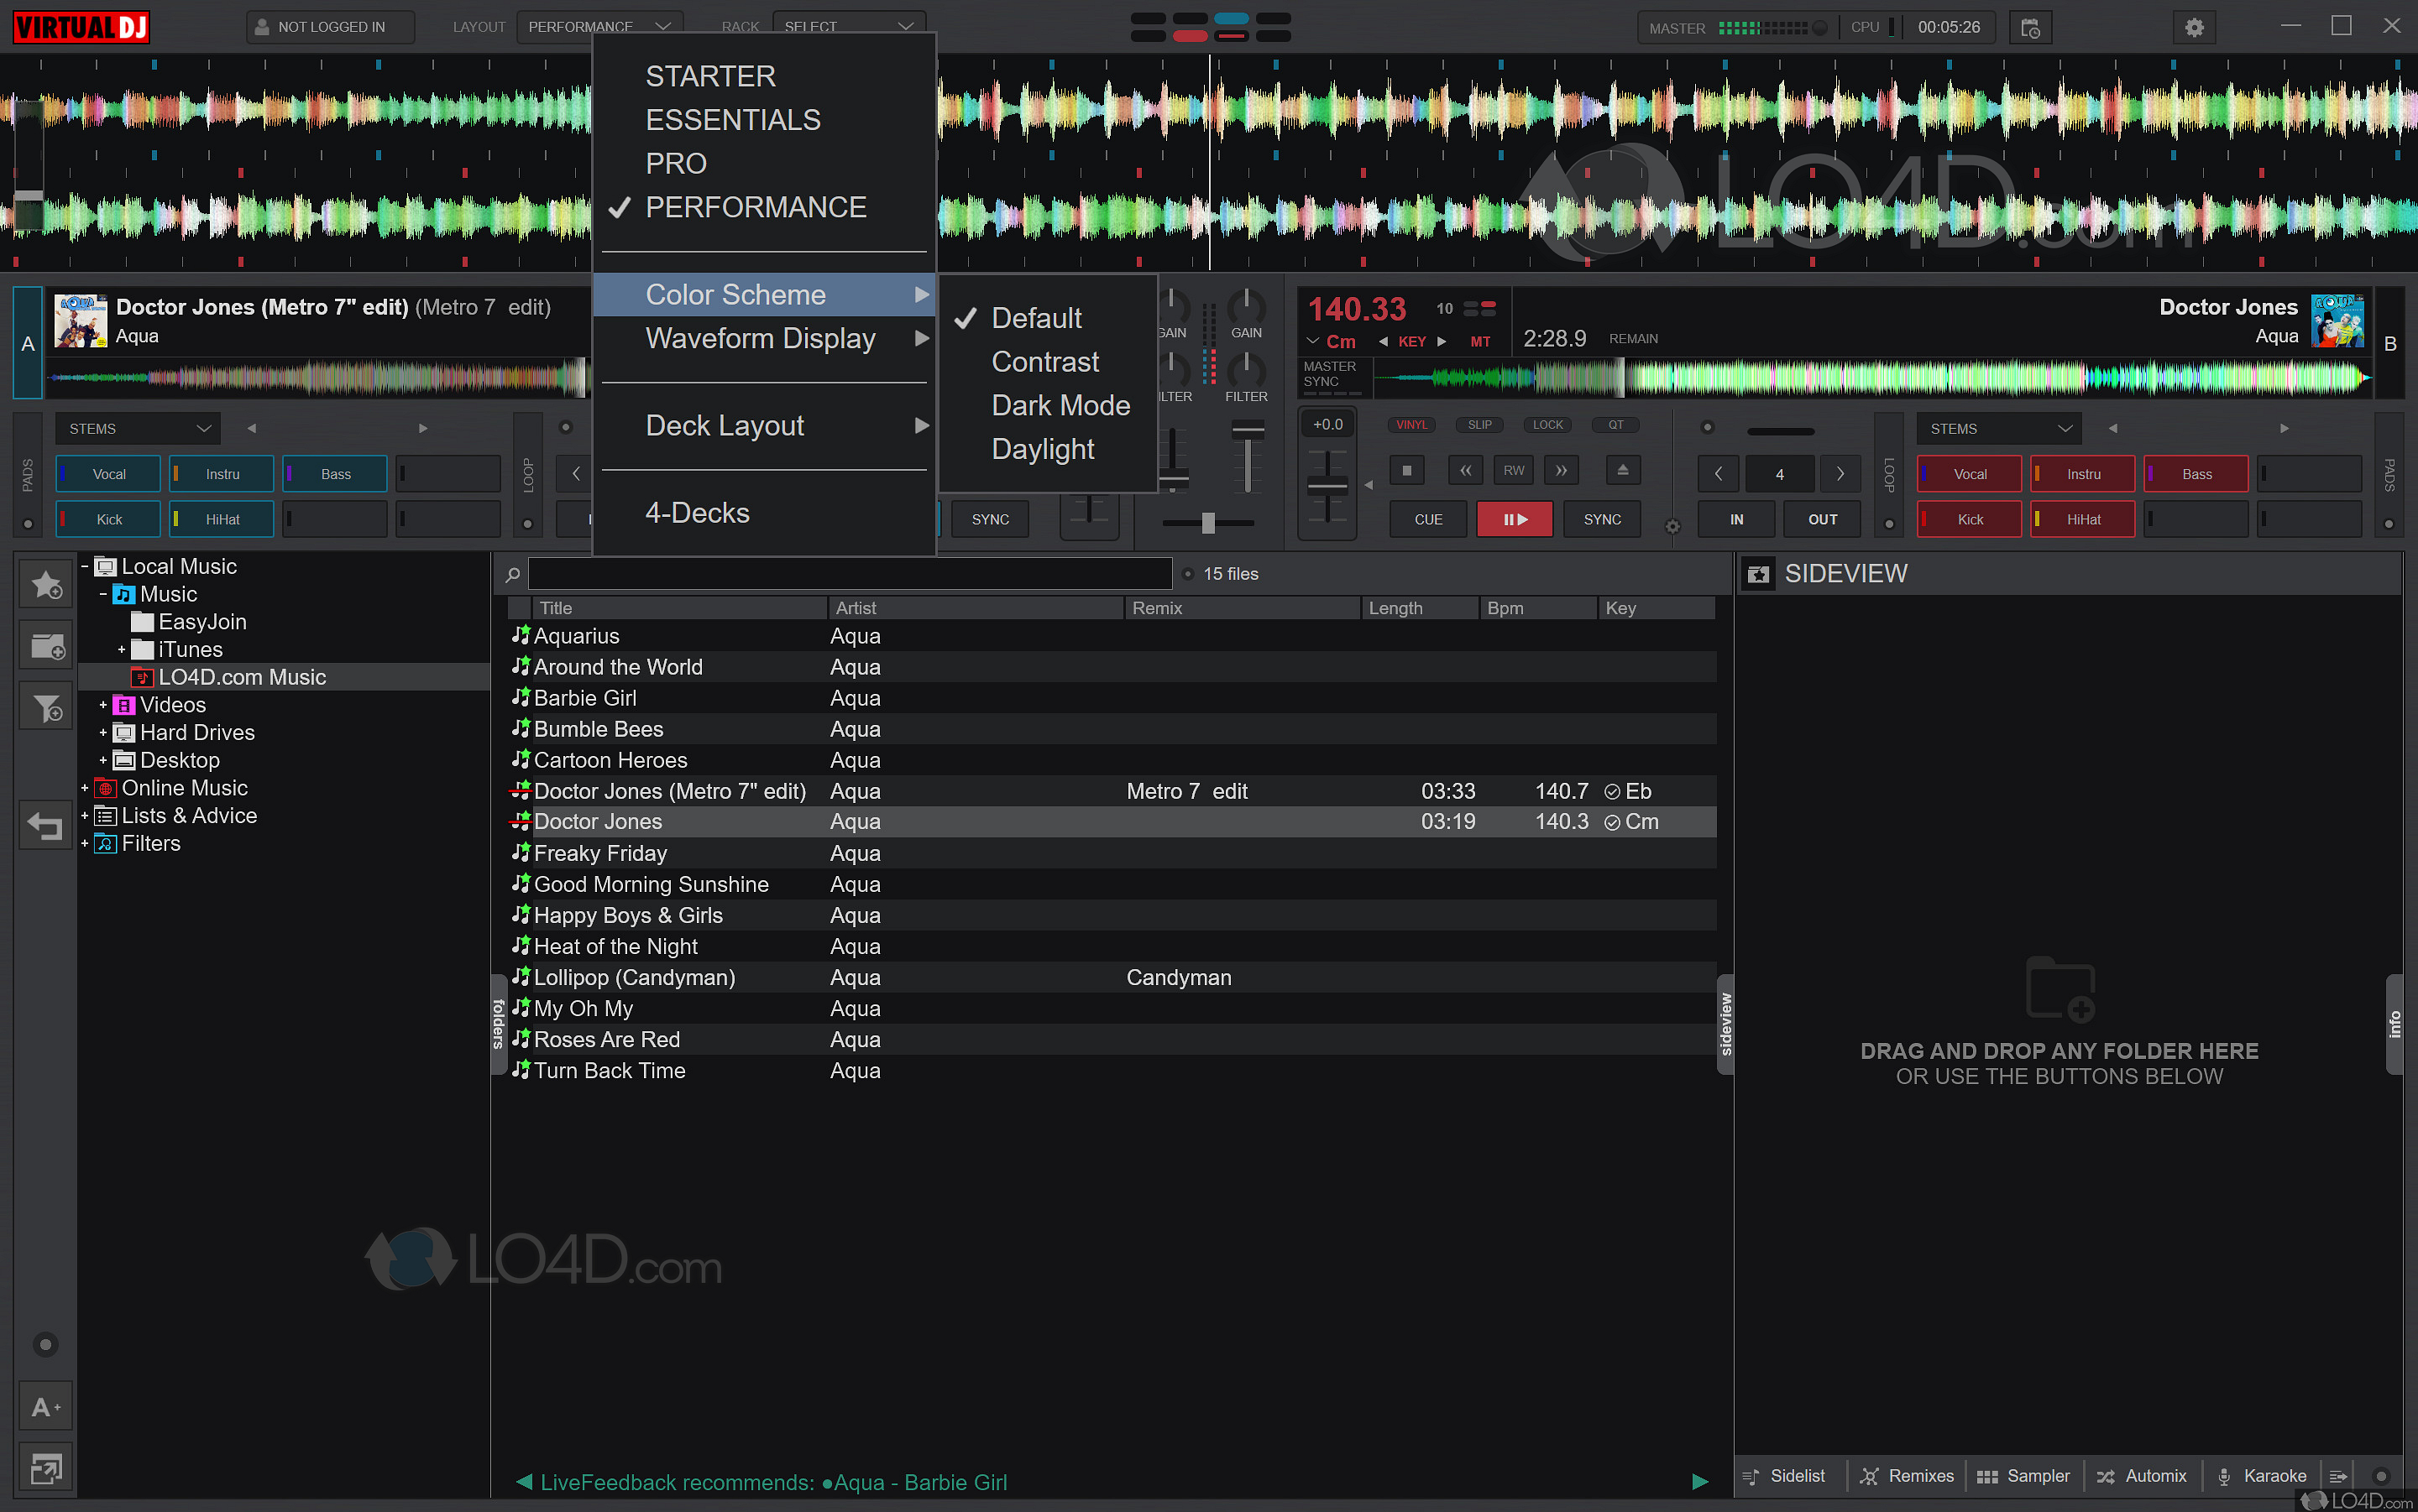Viewport: 2418px width, 1512px height.
Task: Click the favorites star folder icon
Action: [46, 585]
